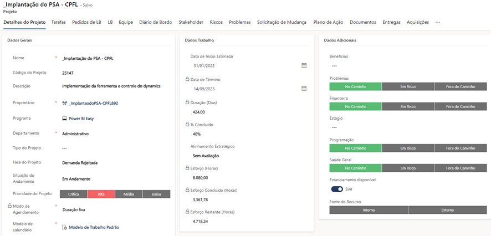Select Externa as Fonte de Recurso

coord(447,210)
